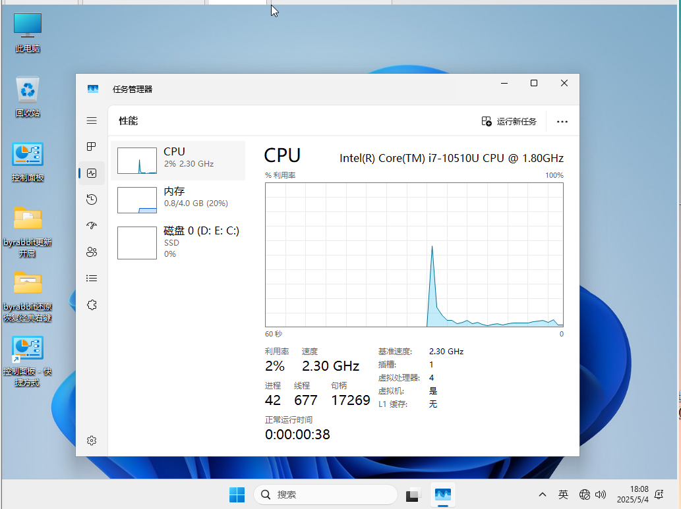Click the handle count 17269
The height and width of the screenshot is (509, 681).
coord(351,400)
